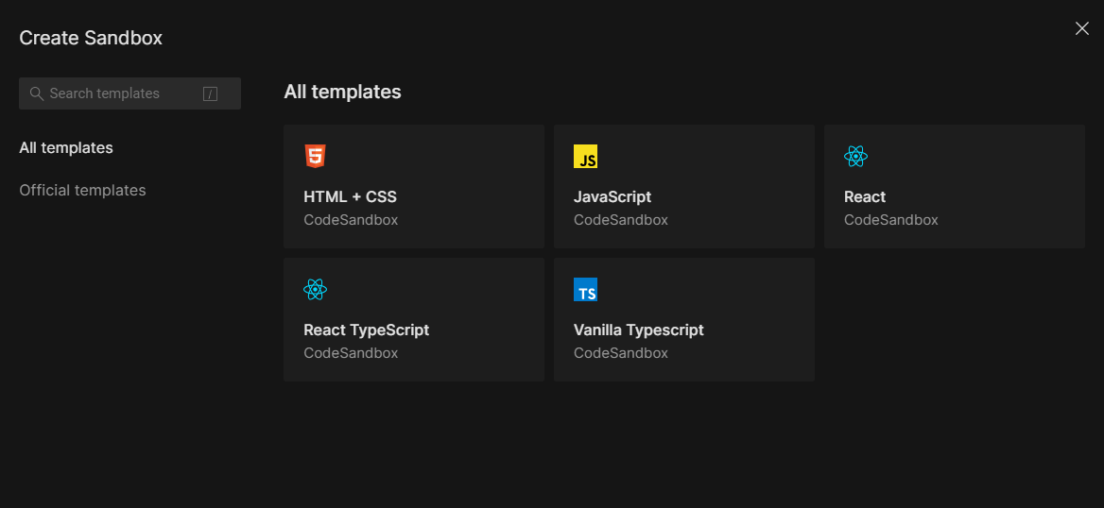This screenshot has width=1104, height=508.
Task: Click CodeSandbox author label under React TypeScript
Action: pos(351,353)
